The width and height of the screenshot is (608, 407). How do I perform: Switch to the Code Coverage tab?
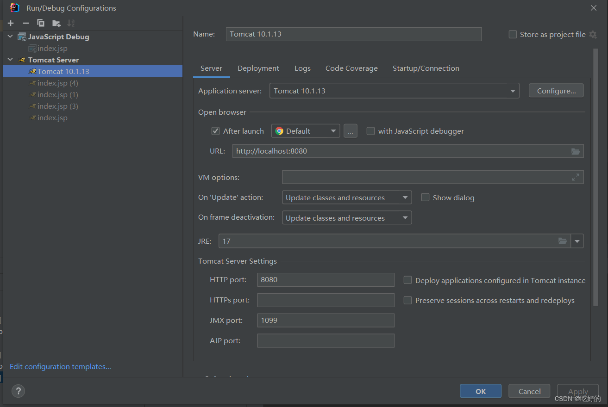[351, 68]
